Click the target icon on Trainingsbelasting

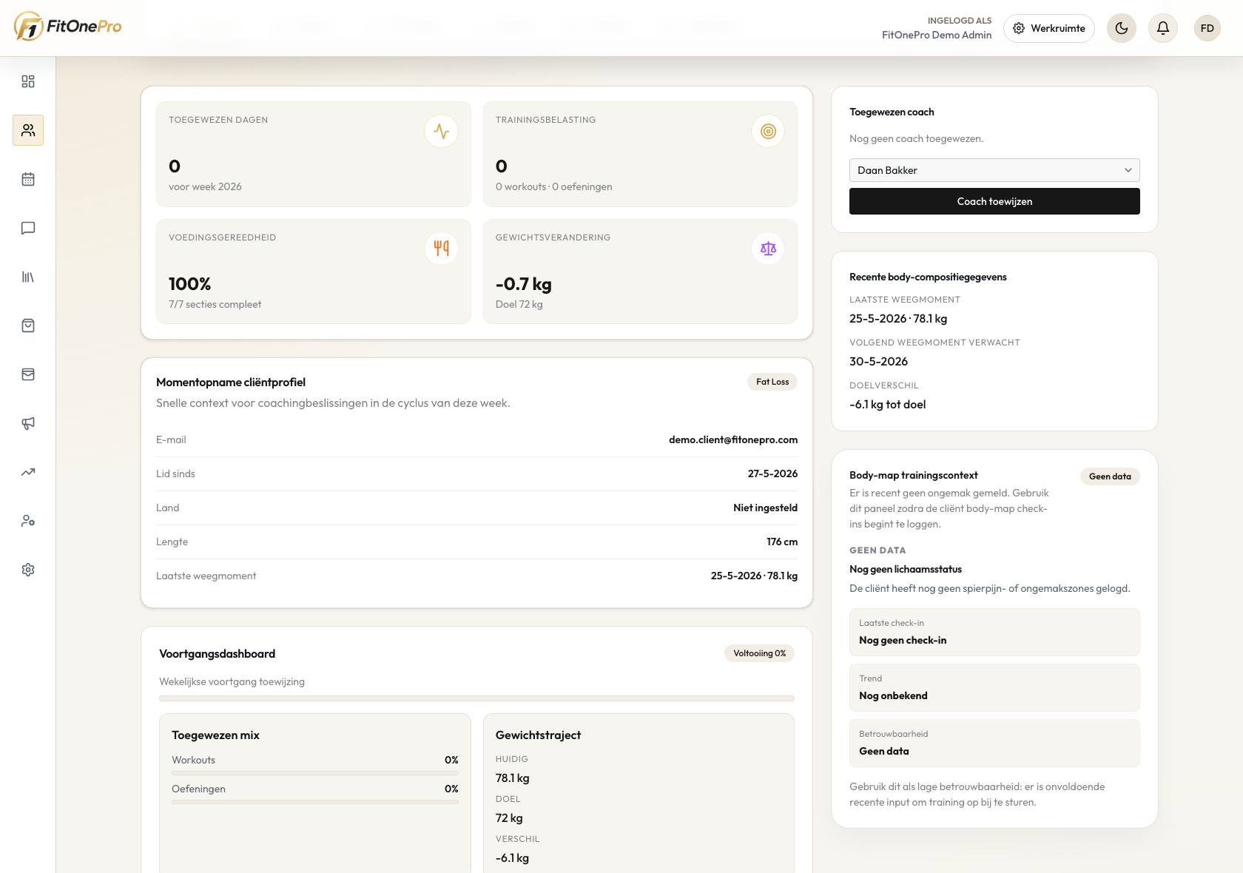(768, 131)
